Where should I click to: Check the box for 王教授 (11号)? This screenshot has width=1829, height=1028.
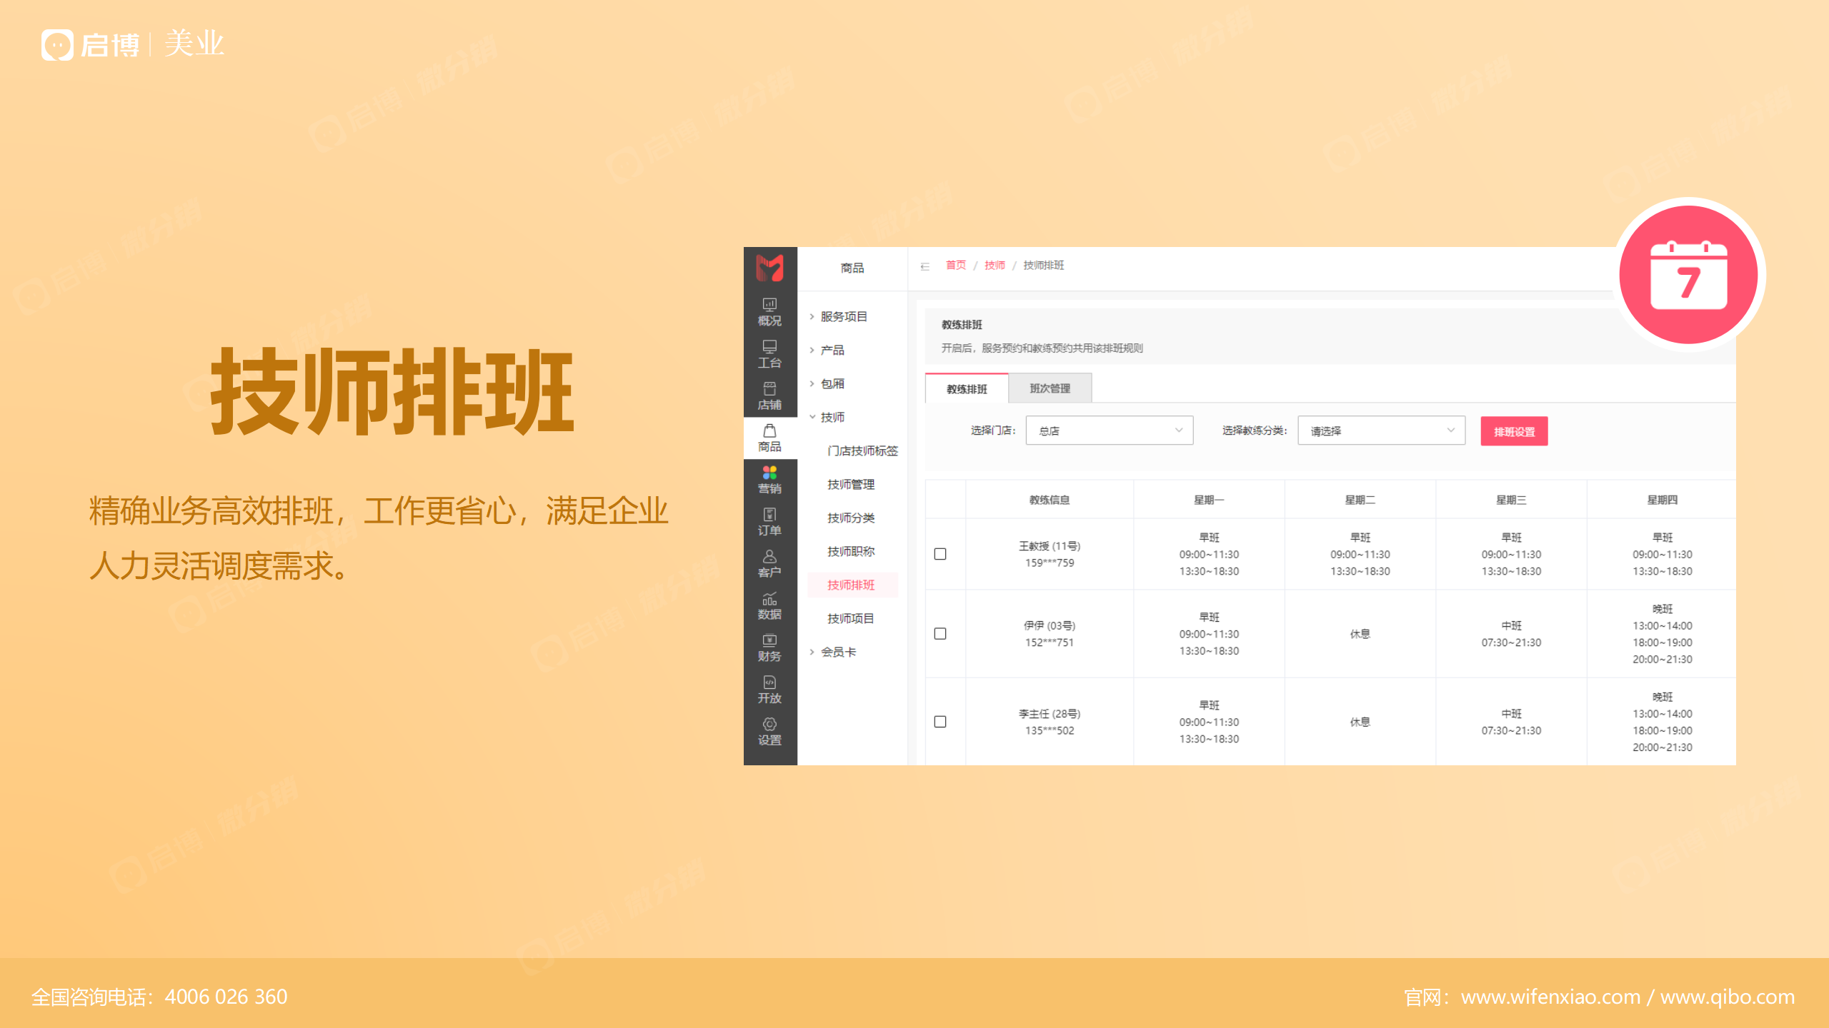point(940,554)
